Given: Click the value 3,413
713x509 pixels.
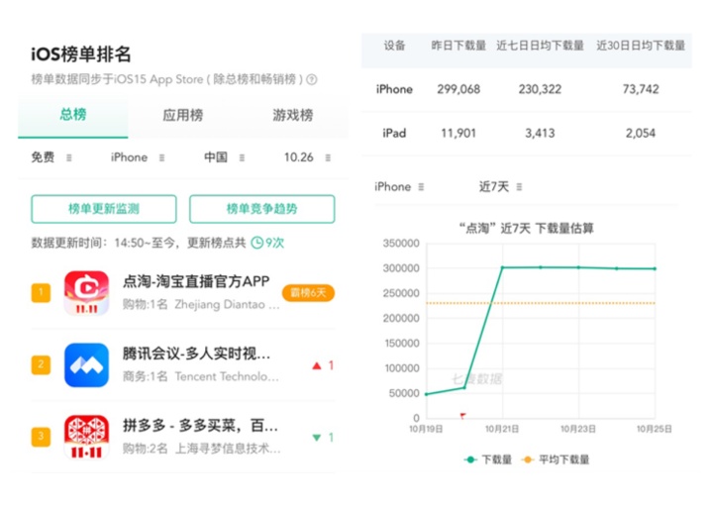Looking at the screenshot, I should [540, 134].
